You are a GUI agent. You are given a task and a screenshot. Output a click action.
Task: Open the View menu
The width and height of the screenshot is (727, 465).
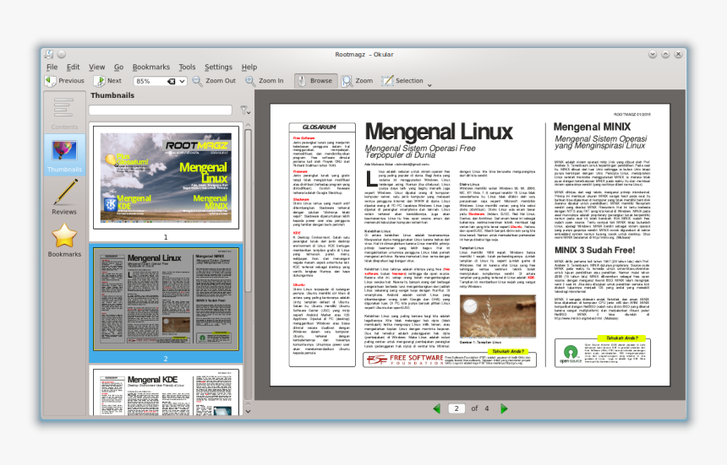point(97,67)
